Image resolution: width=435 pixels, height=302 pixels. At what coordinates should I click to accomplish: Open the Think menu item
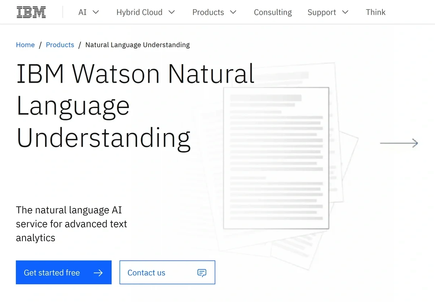[x=376, y=12]
